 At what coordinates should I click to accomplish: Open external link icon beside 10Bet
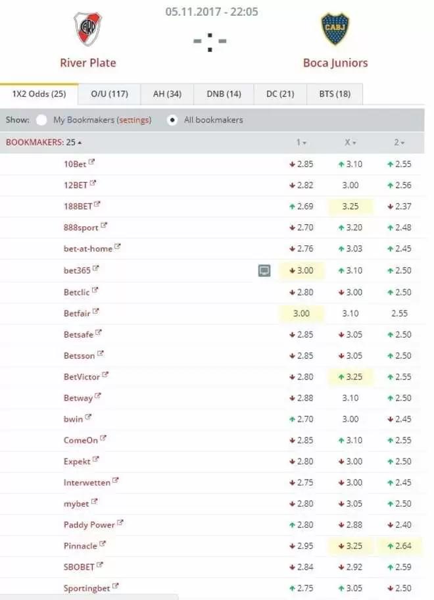[x=91, y=162]
